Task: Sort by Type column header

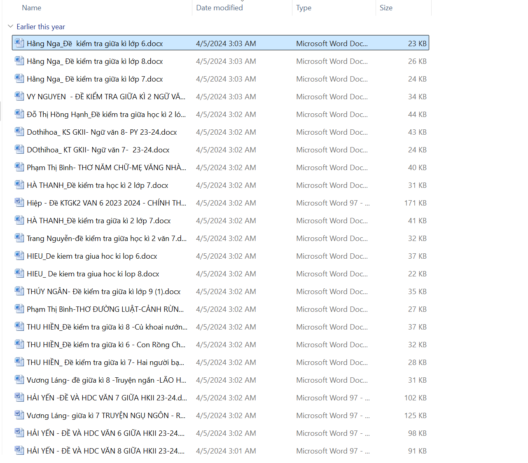Action: (x=304, y=8)
